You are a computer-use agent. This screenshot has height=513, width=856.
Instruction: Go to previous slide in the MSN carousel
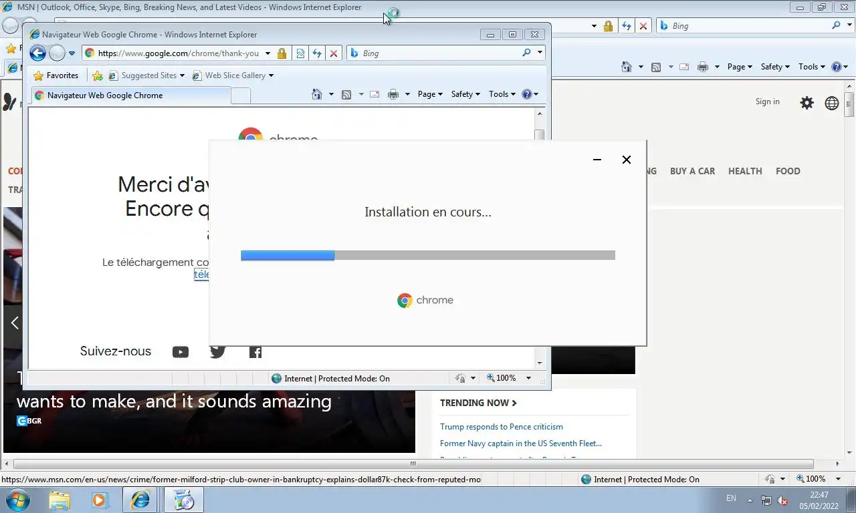coord(15,323)
